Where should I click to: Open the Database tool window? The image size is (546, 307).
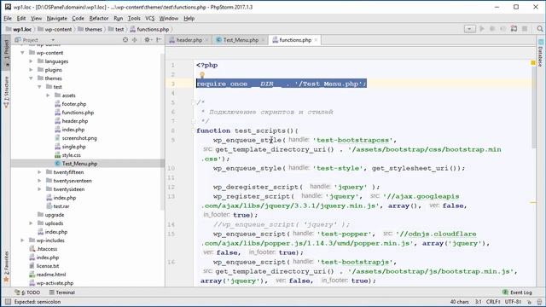540,53
